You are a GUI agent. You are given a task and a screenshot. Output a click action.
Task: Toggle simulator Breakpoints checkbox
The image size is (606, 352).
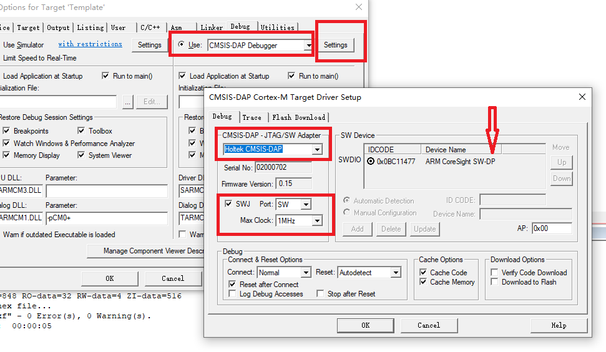point(6,130)
